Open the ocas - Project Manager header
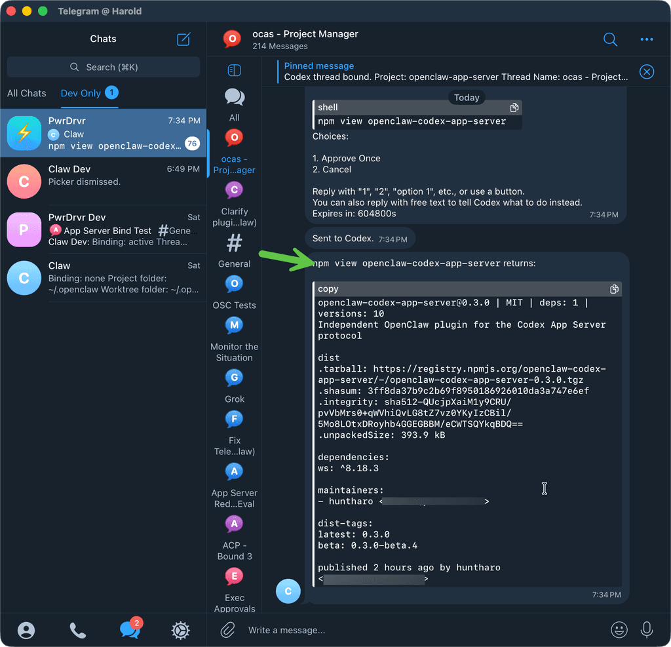 click(305, 34)
